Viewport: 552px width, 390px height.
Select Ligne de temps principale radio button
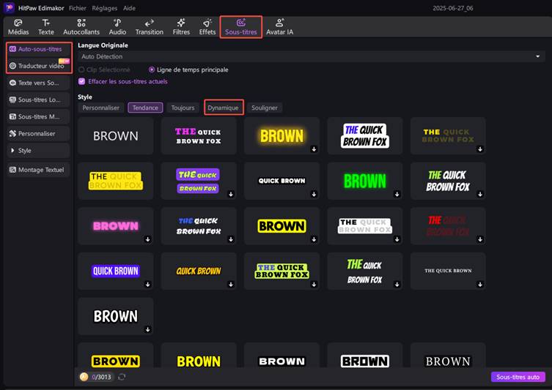152,70
